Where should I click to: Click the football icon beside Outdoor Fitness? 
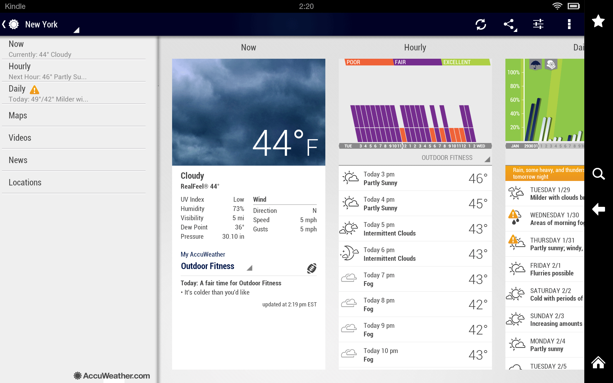312,268
